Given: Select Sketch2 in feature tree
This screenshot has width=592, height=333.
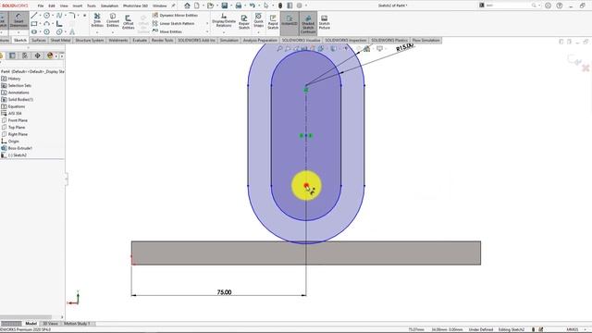Looking at the screenshot, I should [15, 155].
